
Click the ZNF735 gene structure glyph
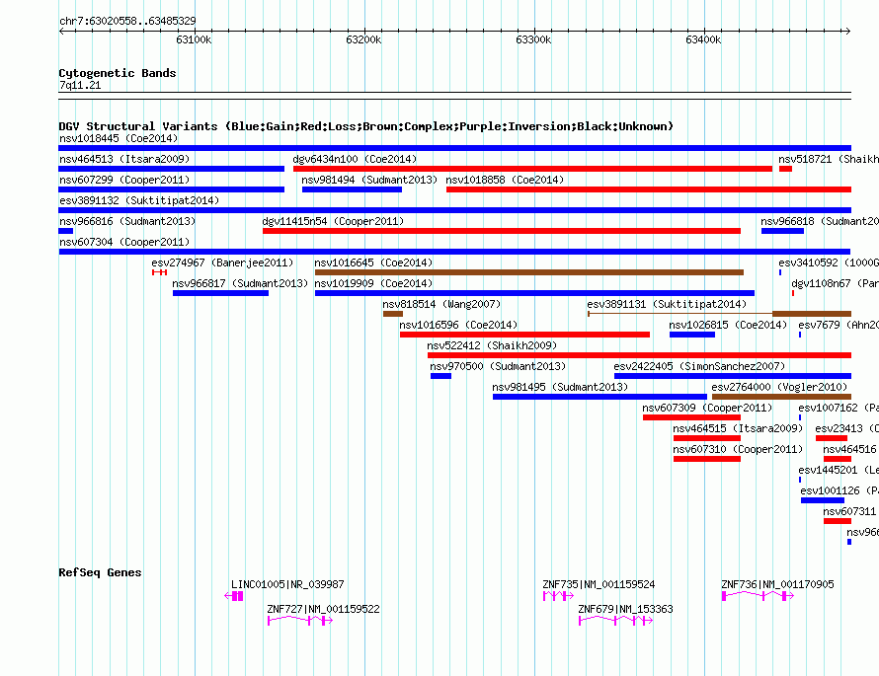pos(558,596)
